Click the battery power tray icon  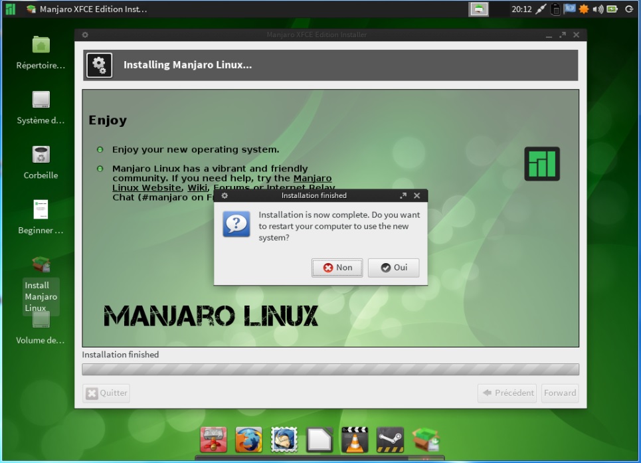coord(612,9)
